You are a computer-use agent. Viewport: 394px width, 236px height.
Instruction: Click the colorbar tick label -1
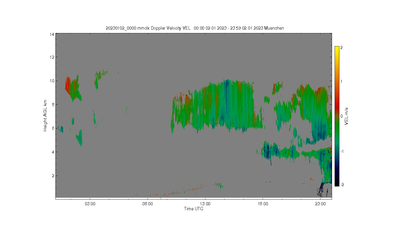coord(342,151)
